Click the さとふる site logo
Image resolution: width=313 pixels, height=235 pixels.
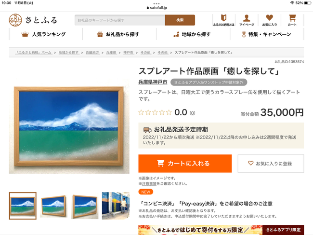(x=33, y=20)
